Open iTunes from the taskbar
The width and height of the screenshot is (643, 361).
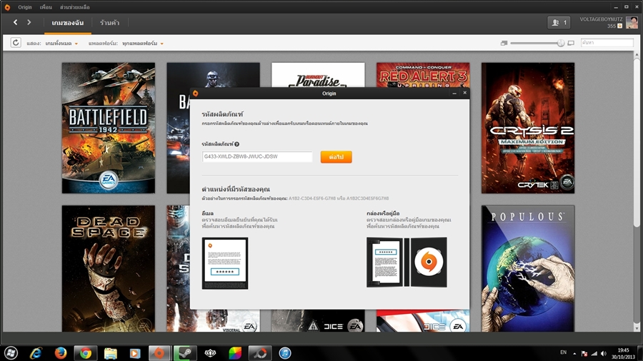(285, 353)
